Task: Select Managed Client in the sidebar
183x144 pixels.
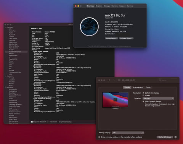Action: (x=14, y=110)
